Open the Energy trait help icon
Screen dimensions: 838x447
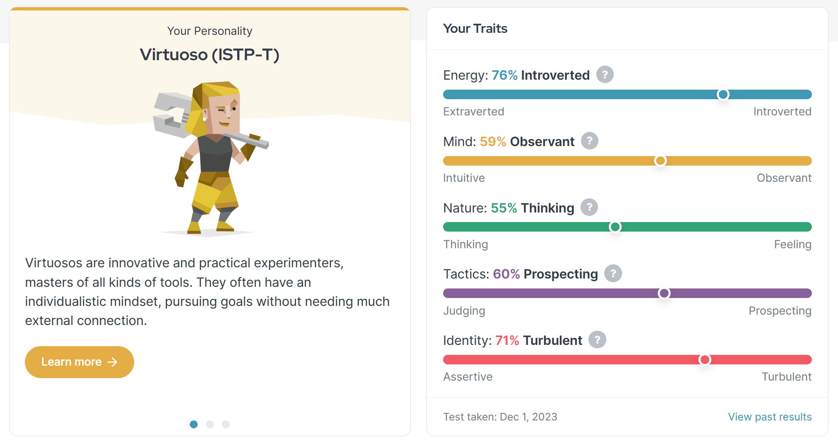605,75
